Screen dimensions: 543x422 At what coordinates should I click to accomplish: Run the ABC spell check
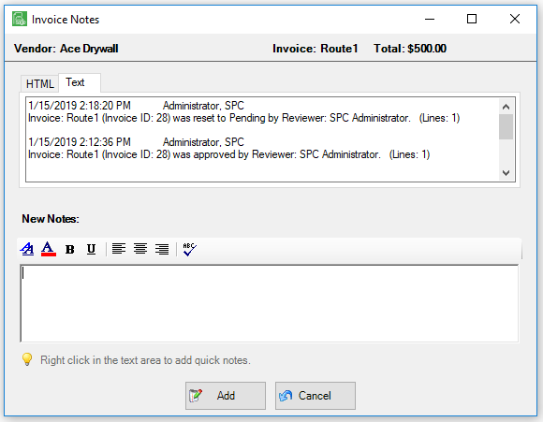pos(189,249)
